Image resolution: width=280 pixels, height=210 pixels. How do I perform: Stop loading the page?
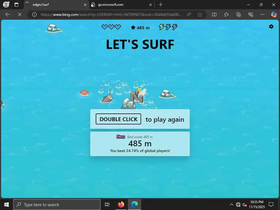click(x=20, y=14)
